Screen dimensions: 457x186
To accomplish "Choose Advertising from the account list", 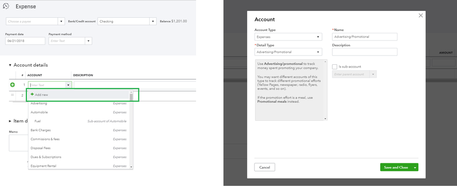I will [39, 103].
